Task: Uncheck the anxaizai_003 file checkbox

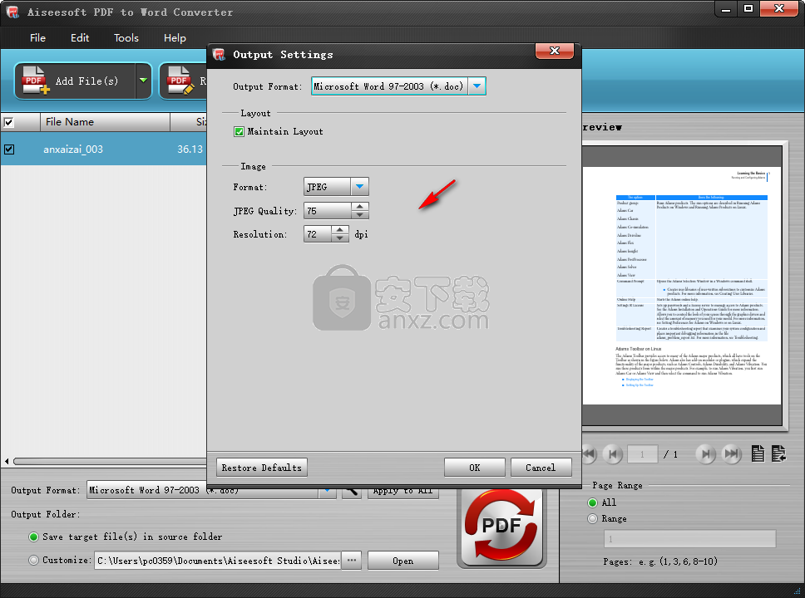Action: click(x=8, y=149)
